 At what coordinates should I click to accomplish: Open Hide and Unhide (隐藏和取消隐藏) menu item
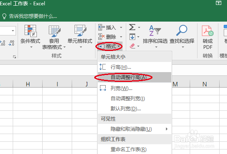(134, 129)
